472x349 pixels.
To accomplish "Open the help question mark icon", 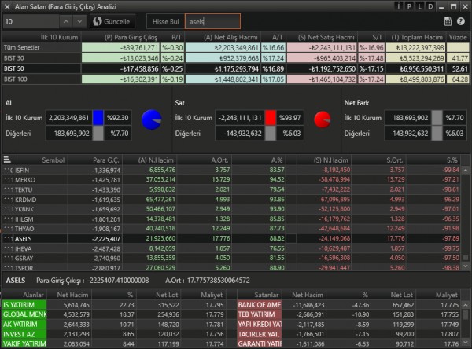I will (461, 21).
